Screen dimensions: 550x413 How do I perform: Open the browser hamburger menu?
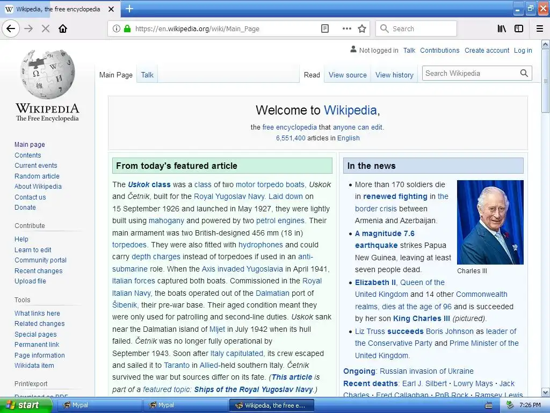pyautogui.click(x=540, y=29)
